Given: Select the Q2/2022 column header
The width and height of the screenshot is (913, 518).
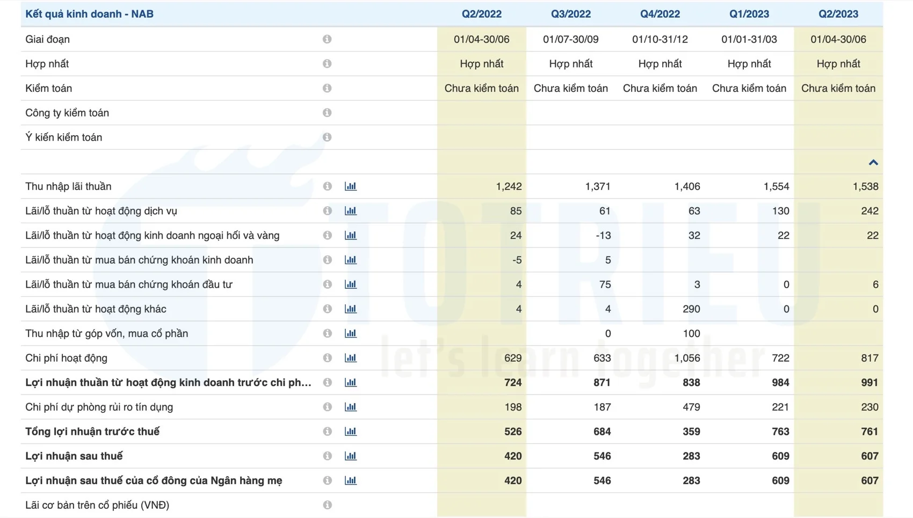Looking at the screenshot, I should pyautogui.click(x=481, y=14).
